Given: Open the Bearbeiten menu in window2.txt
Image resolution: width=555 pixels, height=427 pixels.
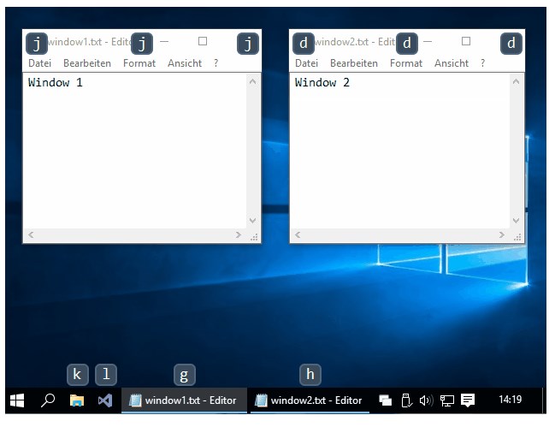Looking at the screenshot, I should tap(353, 63).
